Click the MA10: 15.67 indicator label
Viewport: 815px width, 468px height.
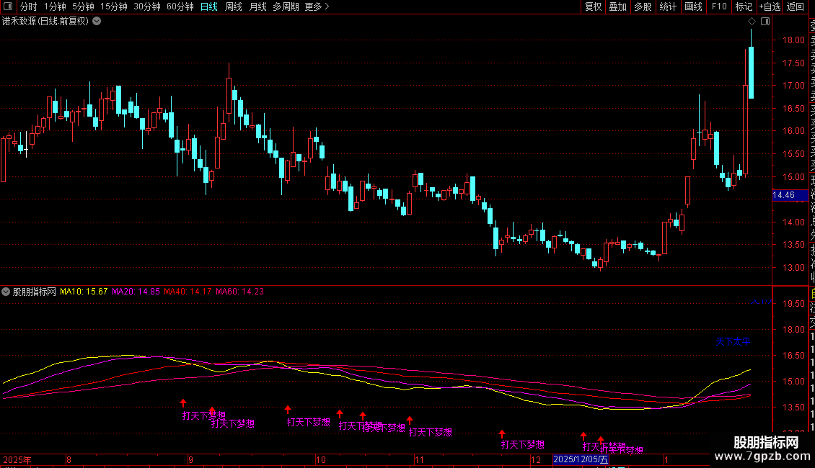(x=84, y=292)
